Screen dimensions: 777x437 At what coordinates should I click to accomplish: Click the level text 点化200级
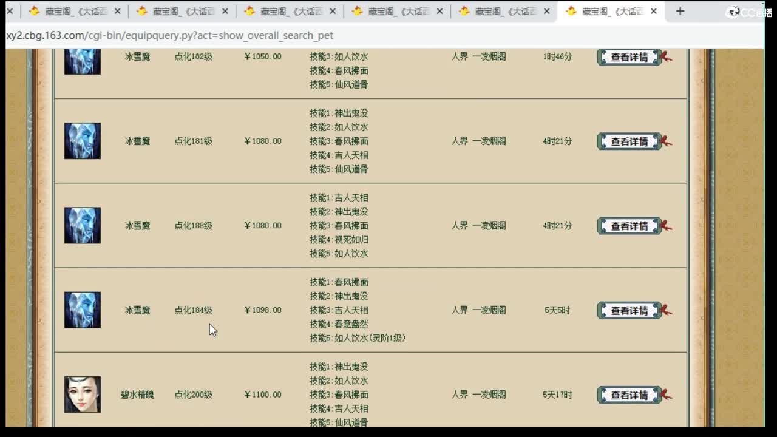pyautogui.click(x=193, y=395)
